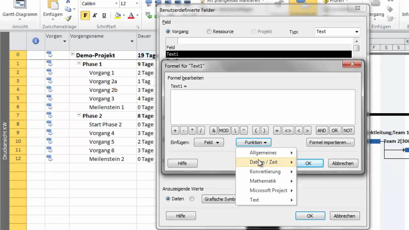The height and width of the screenshot is (230, 409).
Task: Insert the <> not-equal operator
Action: coord(288,130)
